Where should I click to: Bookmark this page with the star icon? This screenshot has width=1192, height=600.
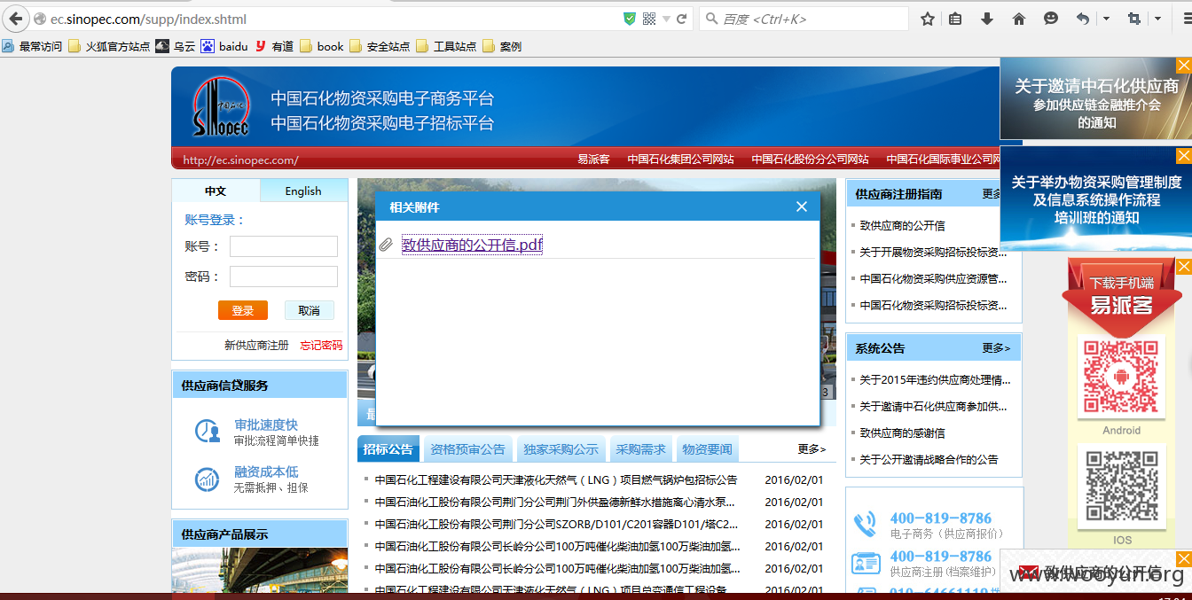tap(928, 19)
